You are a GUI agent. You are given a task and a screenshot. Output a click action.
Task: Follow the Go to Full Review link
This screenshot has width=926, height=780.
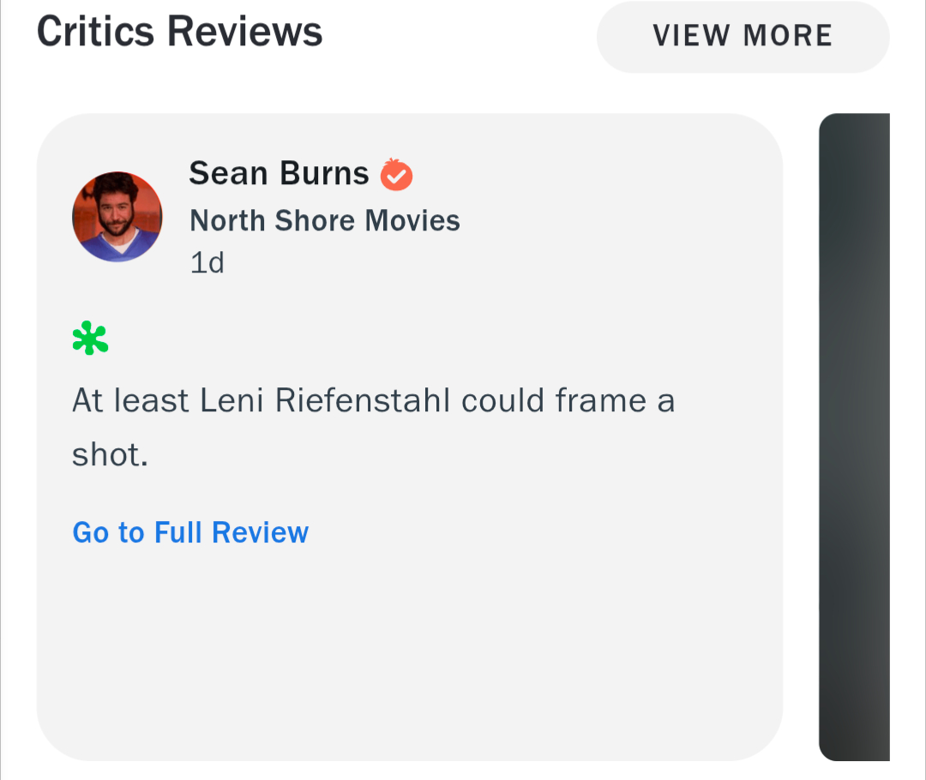(x=190, y=532)
